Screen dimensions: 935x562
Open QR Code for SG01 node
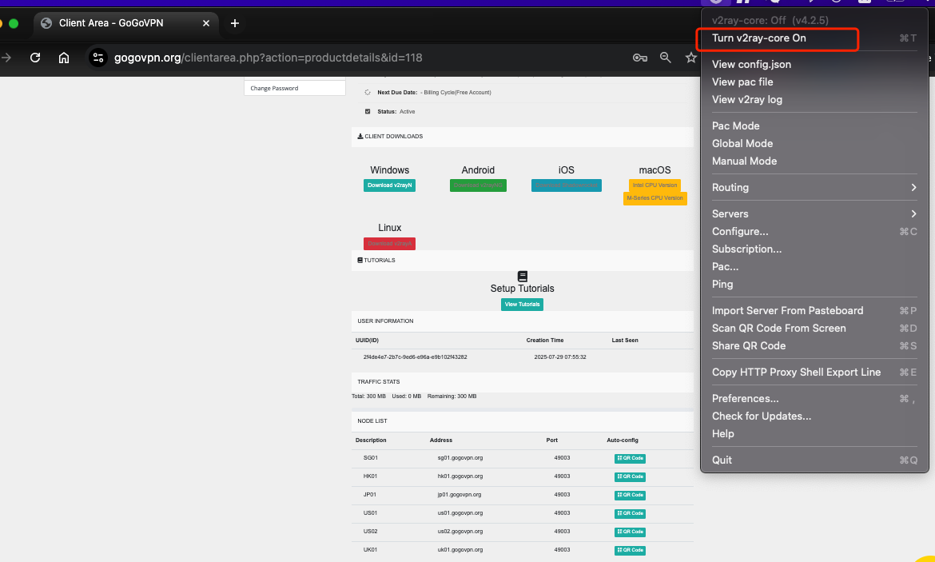pyautogui.click(x=630, y=458)
